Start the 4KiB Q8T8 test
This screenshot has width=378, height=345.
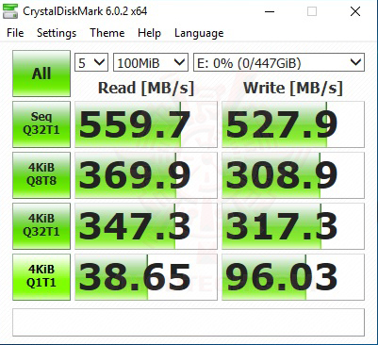41,175
